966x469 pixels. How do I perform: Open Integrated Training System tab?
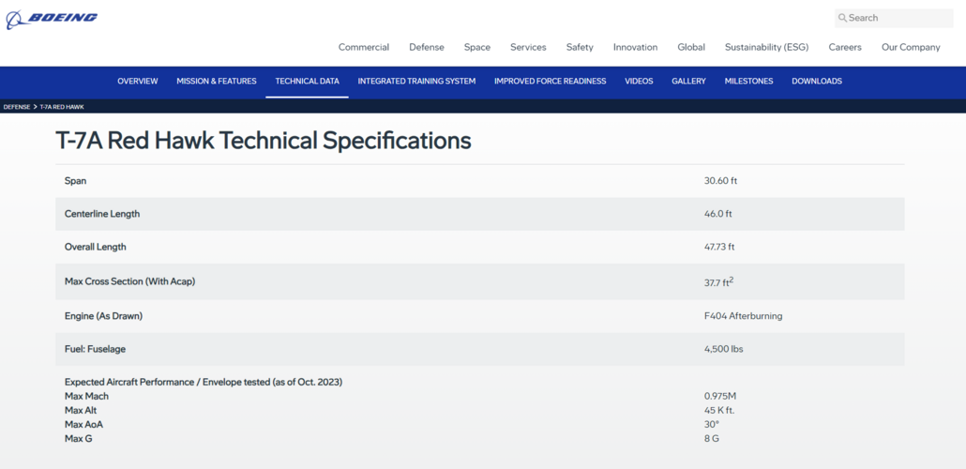point(416,82)
